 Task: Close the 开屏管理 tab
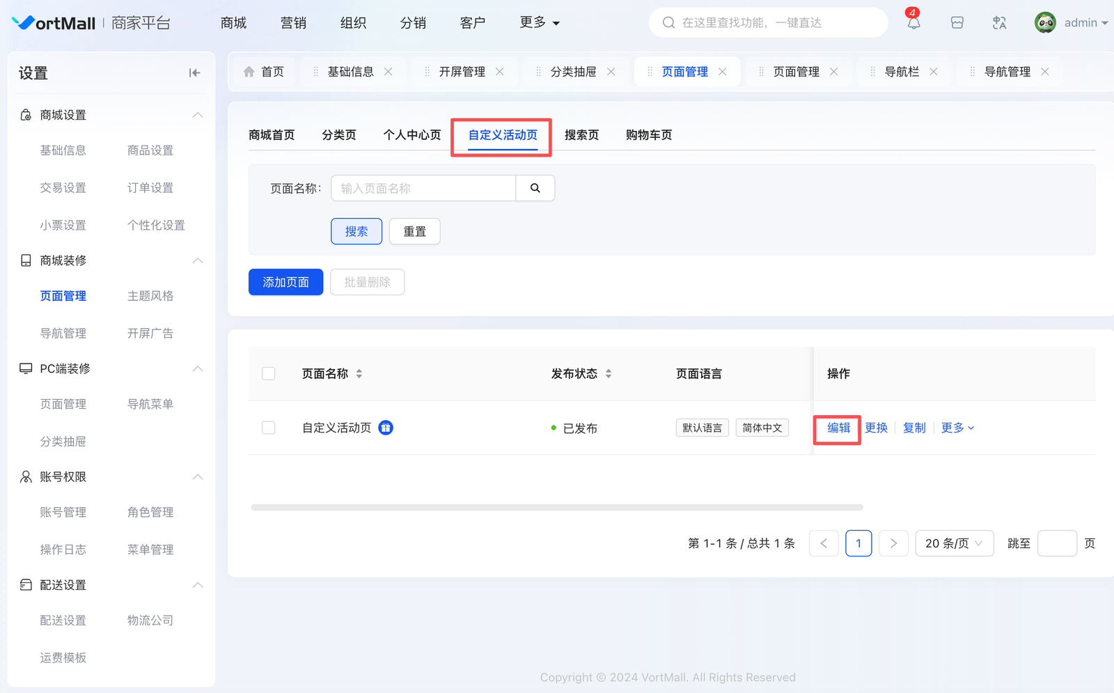[499, 72]
